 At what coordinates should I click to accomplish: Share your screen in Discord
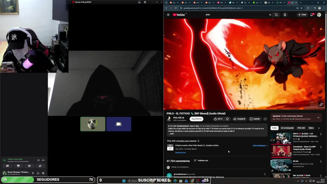(18, 166)
